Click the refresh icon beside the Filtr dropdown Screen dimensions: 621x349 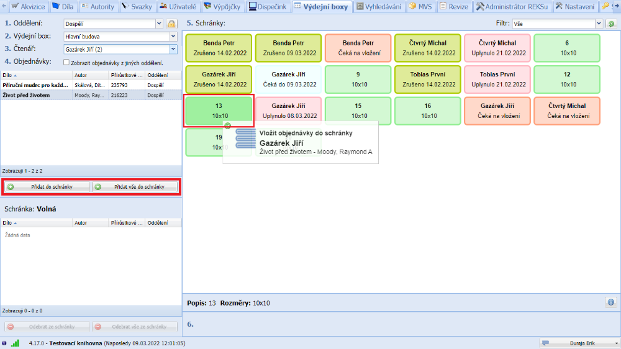point(611,24)
